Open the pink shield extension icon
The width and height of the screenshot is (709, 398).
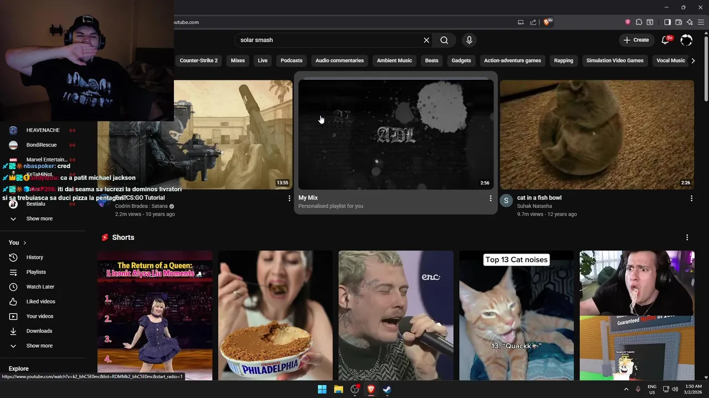point(628,22)
